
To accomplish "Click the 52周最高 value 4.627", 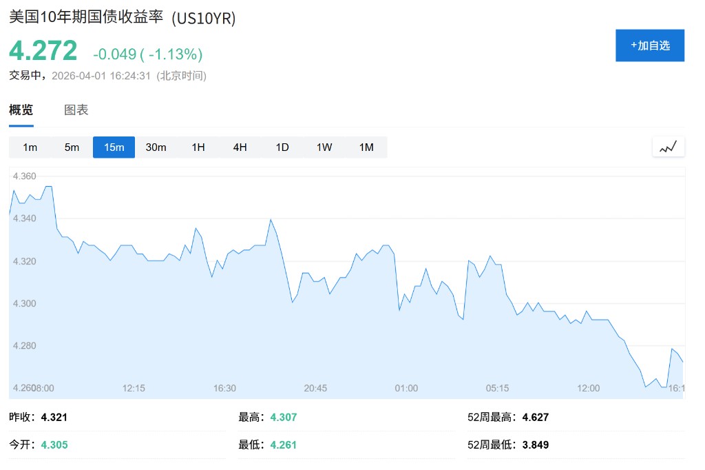I will pos(535,417).
